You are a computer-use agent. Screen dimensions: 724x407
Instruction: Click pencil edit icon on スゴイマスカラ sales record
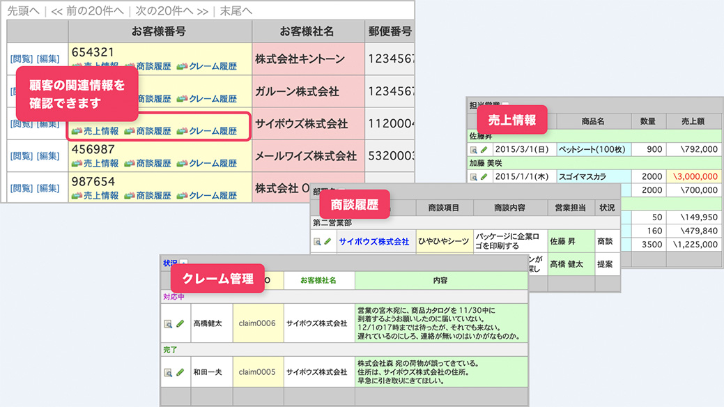[x=484, y=176]
